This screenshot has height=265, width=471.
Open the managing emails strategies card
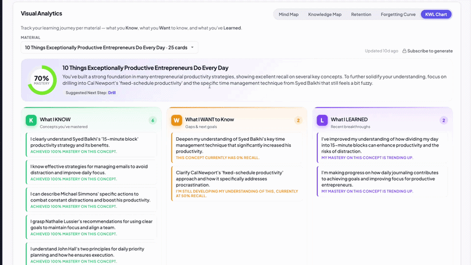point(91,173)
